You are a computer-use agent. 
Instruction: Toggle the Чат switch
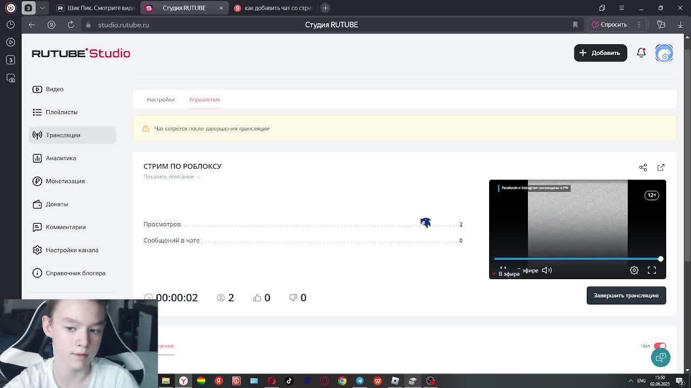tap(660, 346)
